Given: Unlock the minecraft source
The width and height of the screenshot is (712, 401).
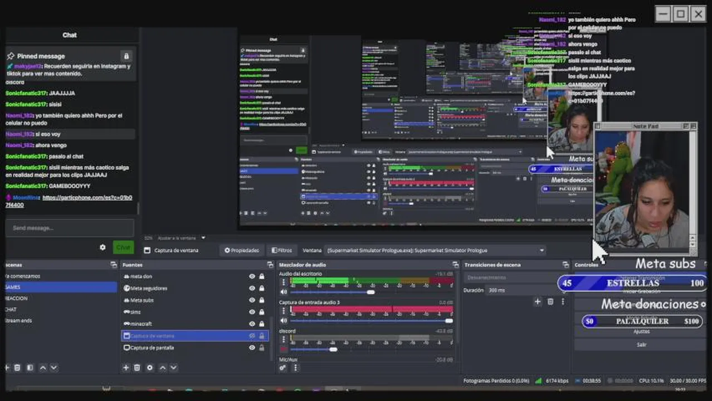Looking at the screenshot, I should pos(262,324).
